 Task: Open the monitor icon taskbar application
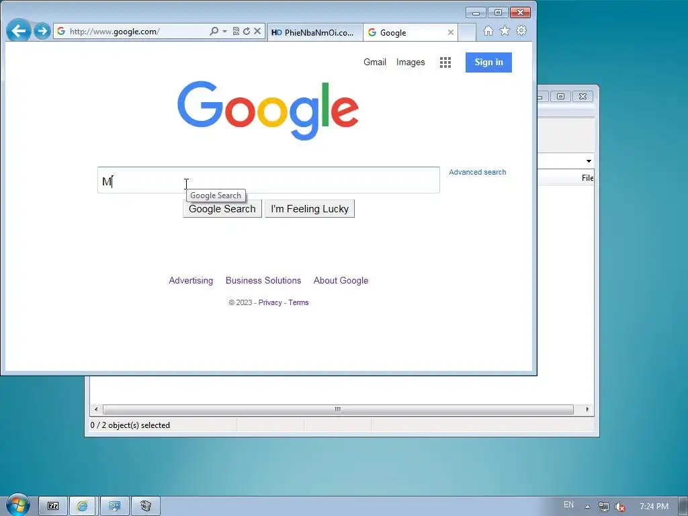115,506
